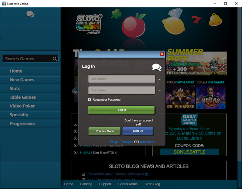Click the blue Sign Up button
The height and width of the screenshot is (189, 242).
click(138, 131)
